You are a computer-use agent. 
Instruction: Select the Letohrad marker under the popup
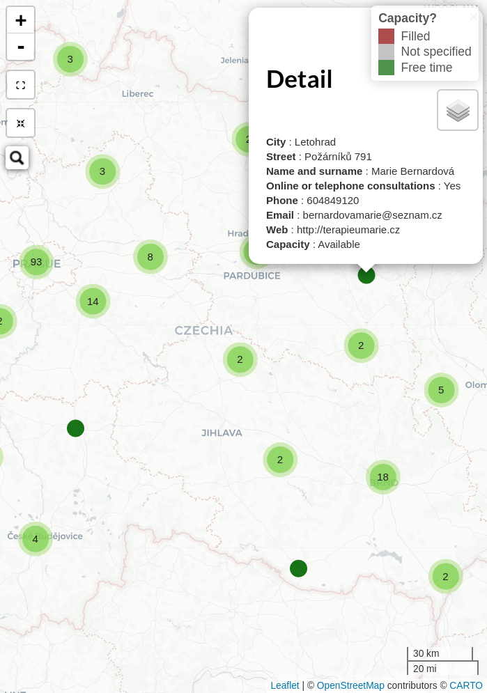366,275
